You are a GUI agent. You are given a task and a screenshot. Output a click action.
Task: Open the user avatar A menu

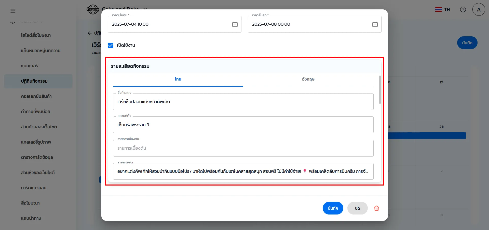click(479, 9)
